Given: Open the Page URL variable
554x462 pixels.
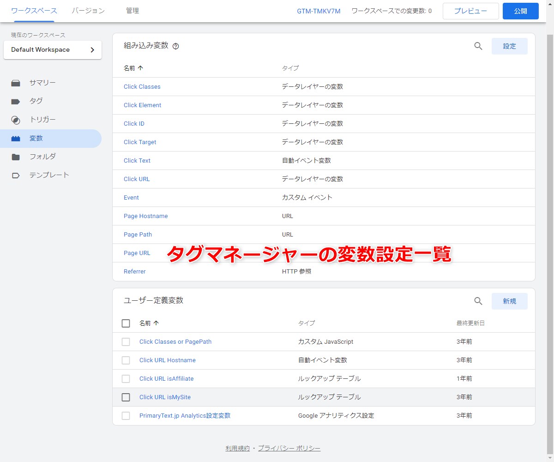Looking at the screenshot, I should point(137,253).
